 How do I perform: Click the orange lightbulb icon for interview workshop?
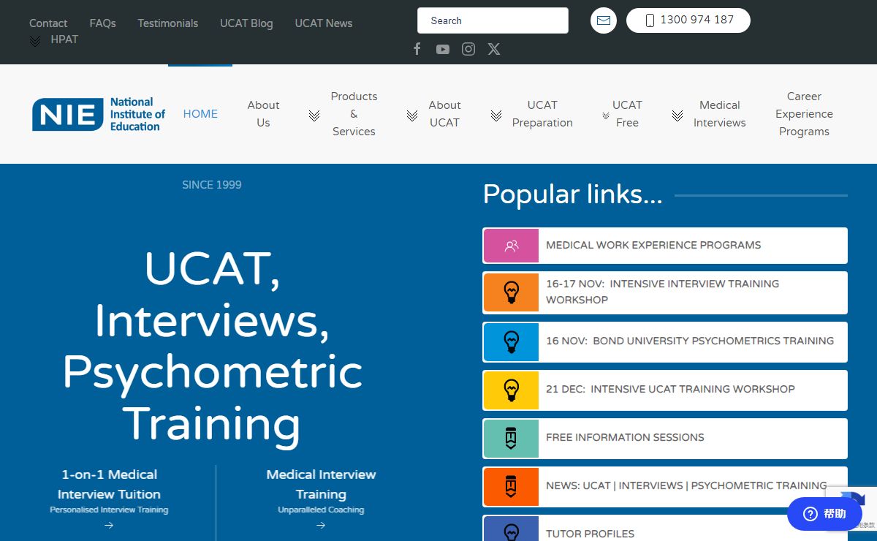point(512,292)
